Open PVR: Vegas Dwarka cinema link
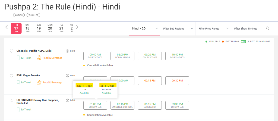 click(28, 76)
